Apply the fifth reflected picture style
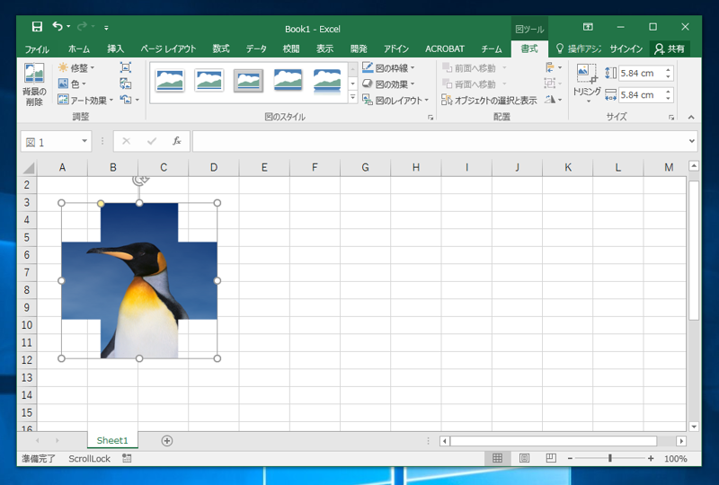The image size is (719, 485). coord(327,81)
